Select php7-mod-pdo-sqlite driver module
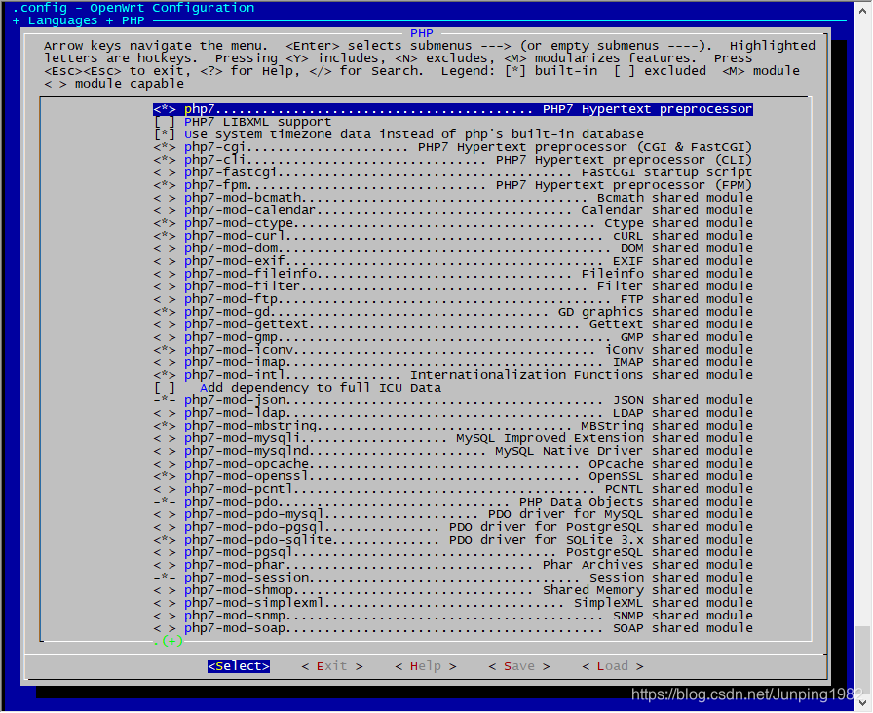The width and height of the screenshot is (873, 713). tap(453, 540)
